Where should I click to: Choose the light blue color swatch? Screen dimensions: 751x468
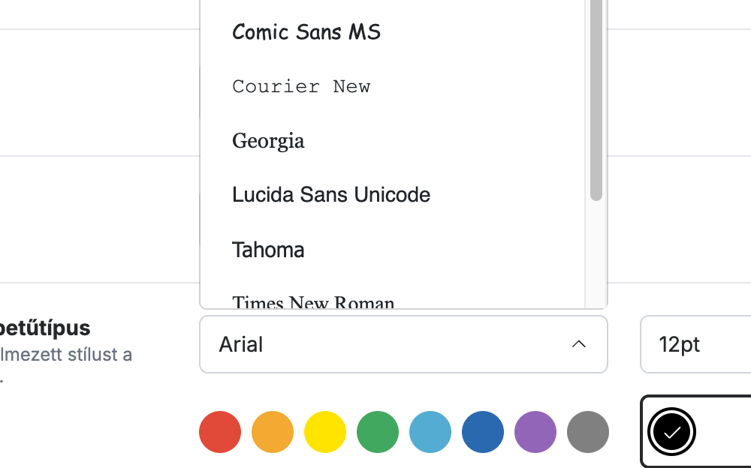pyautogui.click(x=430, y=432)
